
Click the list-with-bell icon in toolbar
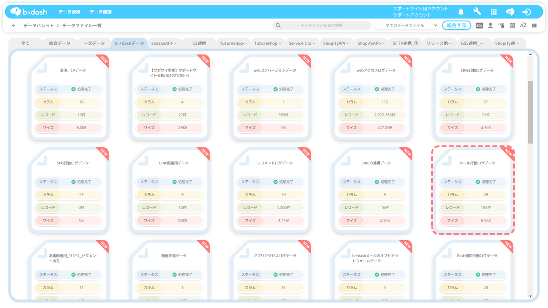click(x=501, y=26)
